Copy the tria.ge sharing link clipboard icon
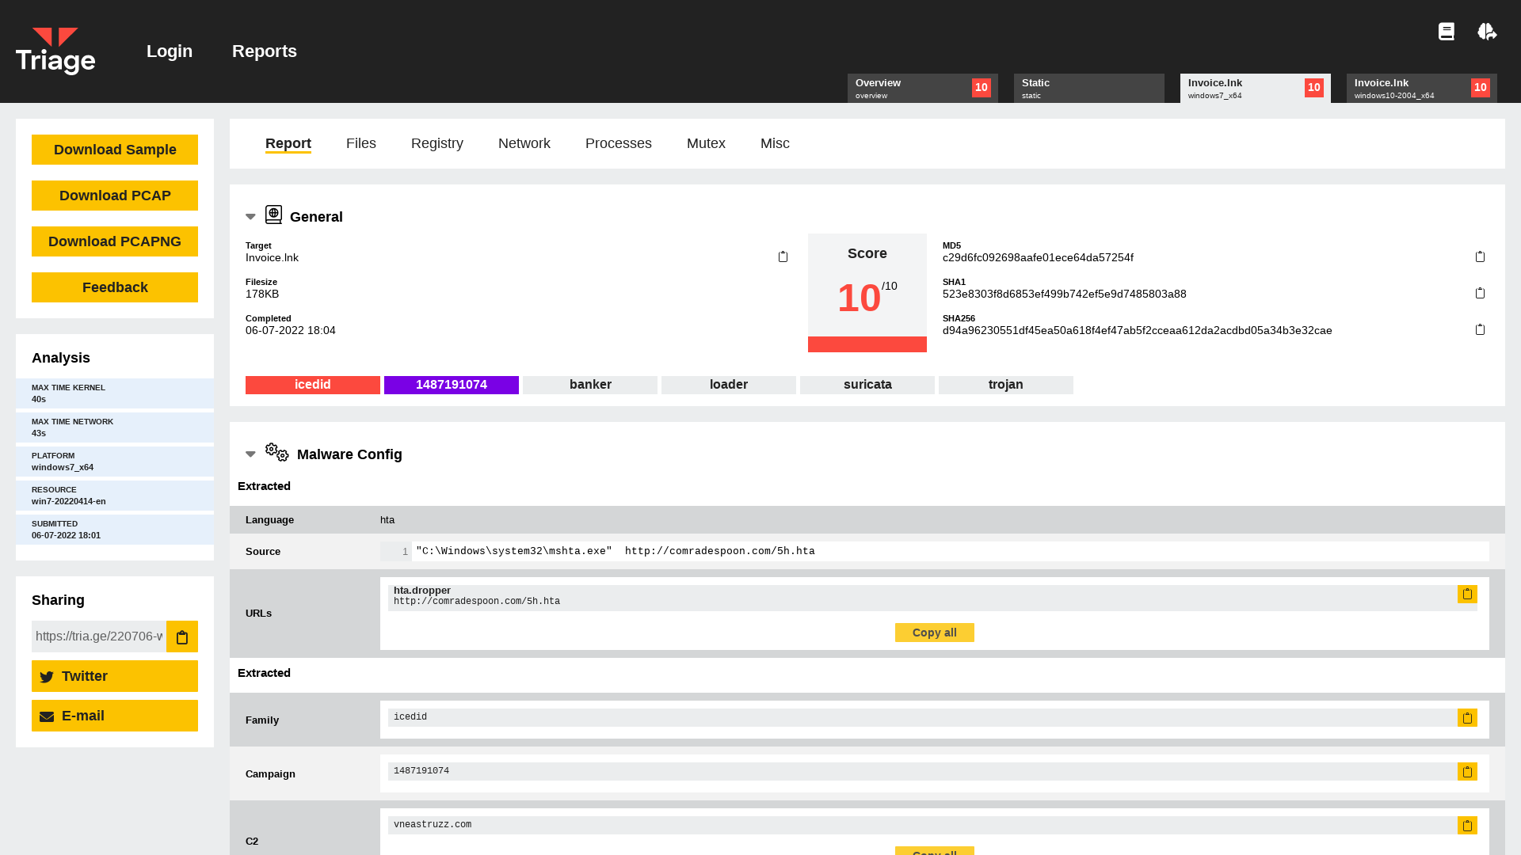 coord(181,636)
